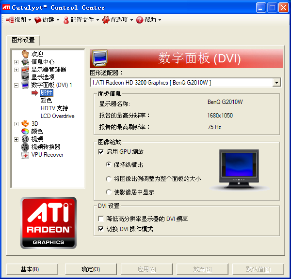Select the 属性 tree item
Image resolution: width=291 pixels, height=279 pixels.
pyautogui.click(x=47, y=93)
